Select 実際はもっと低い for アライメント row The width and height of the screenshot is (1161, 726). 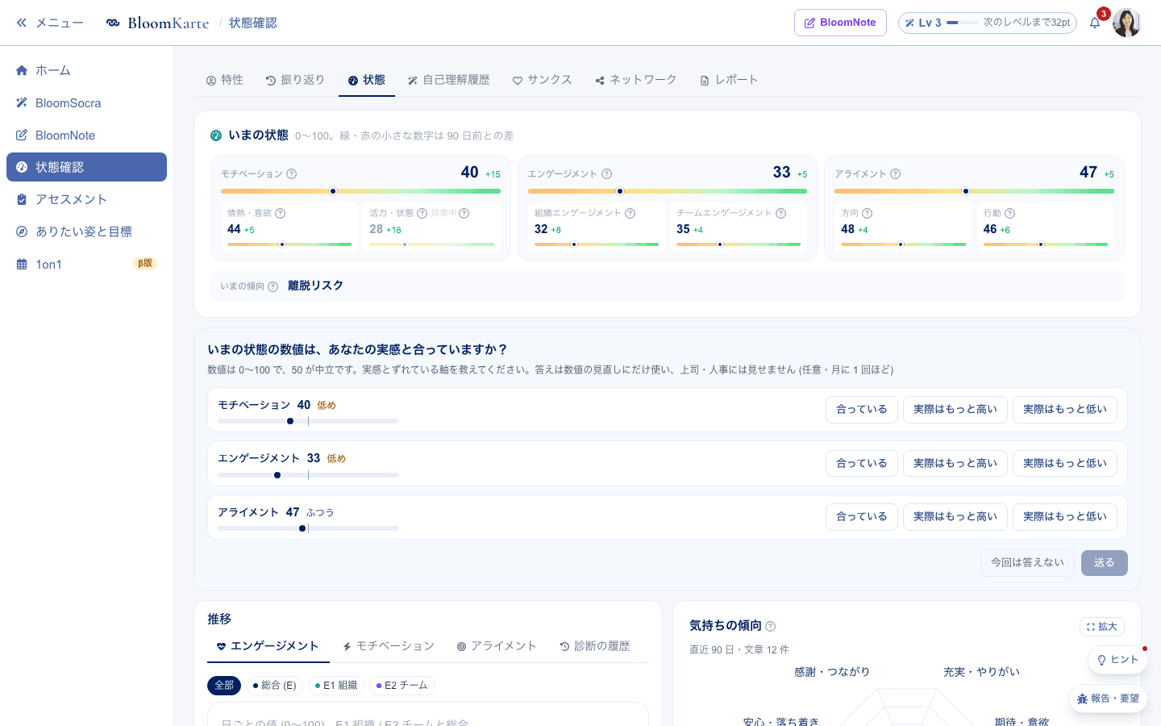click(1065, 516)
